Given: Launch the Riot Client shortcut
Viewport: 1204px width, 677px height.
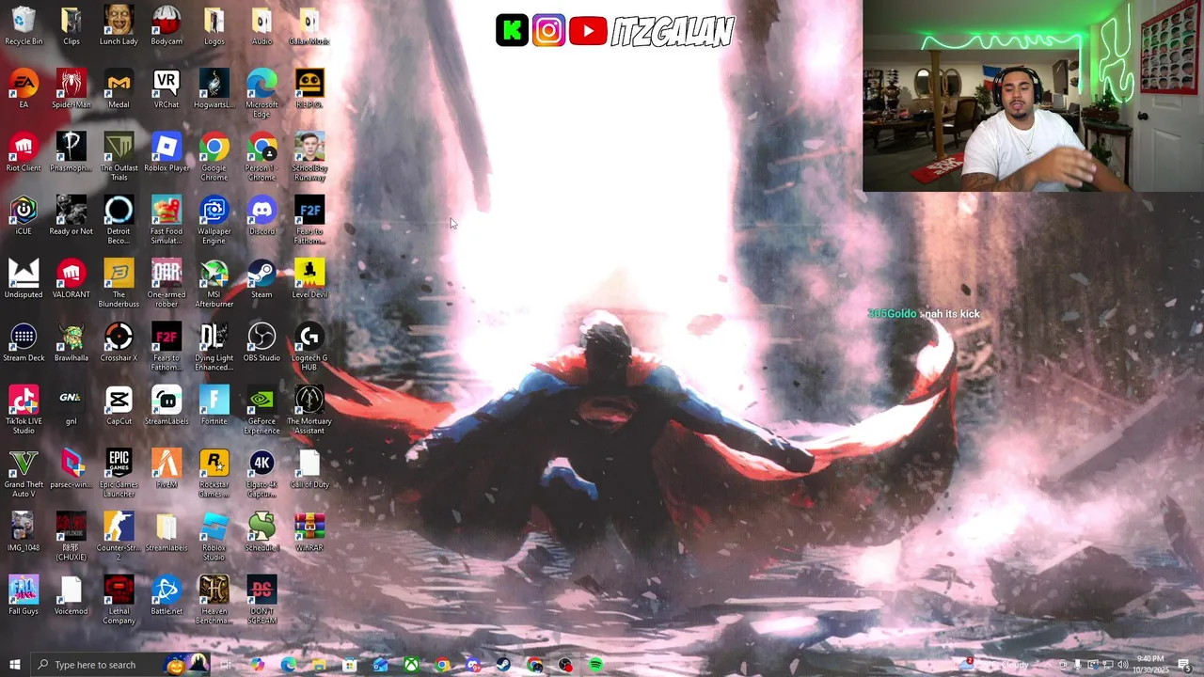Looking at the screenshot, I should 24,152.
